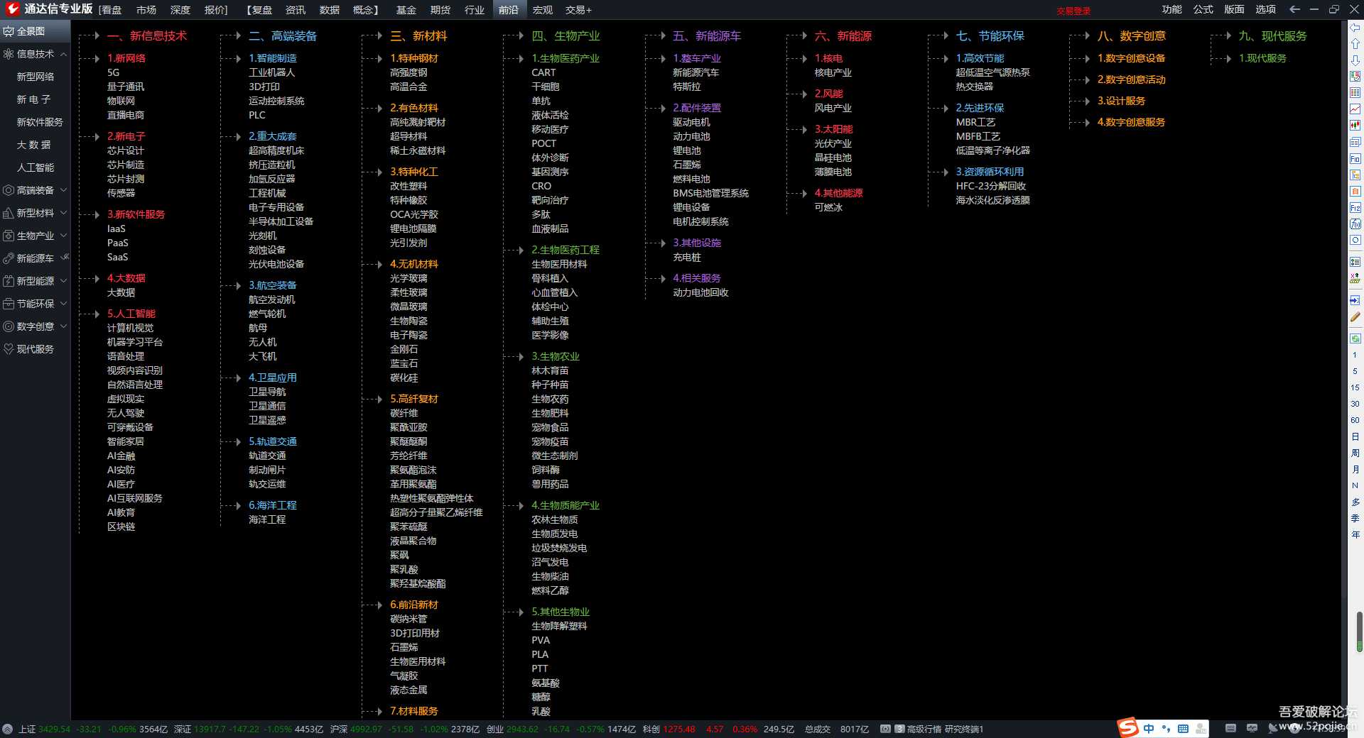The width and height of the screenshot is (1364, 738).
Task: Open the 期货 tab in top menu
Action: (x=440, y=10)
